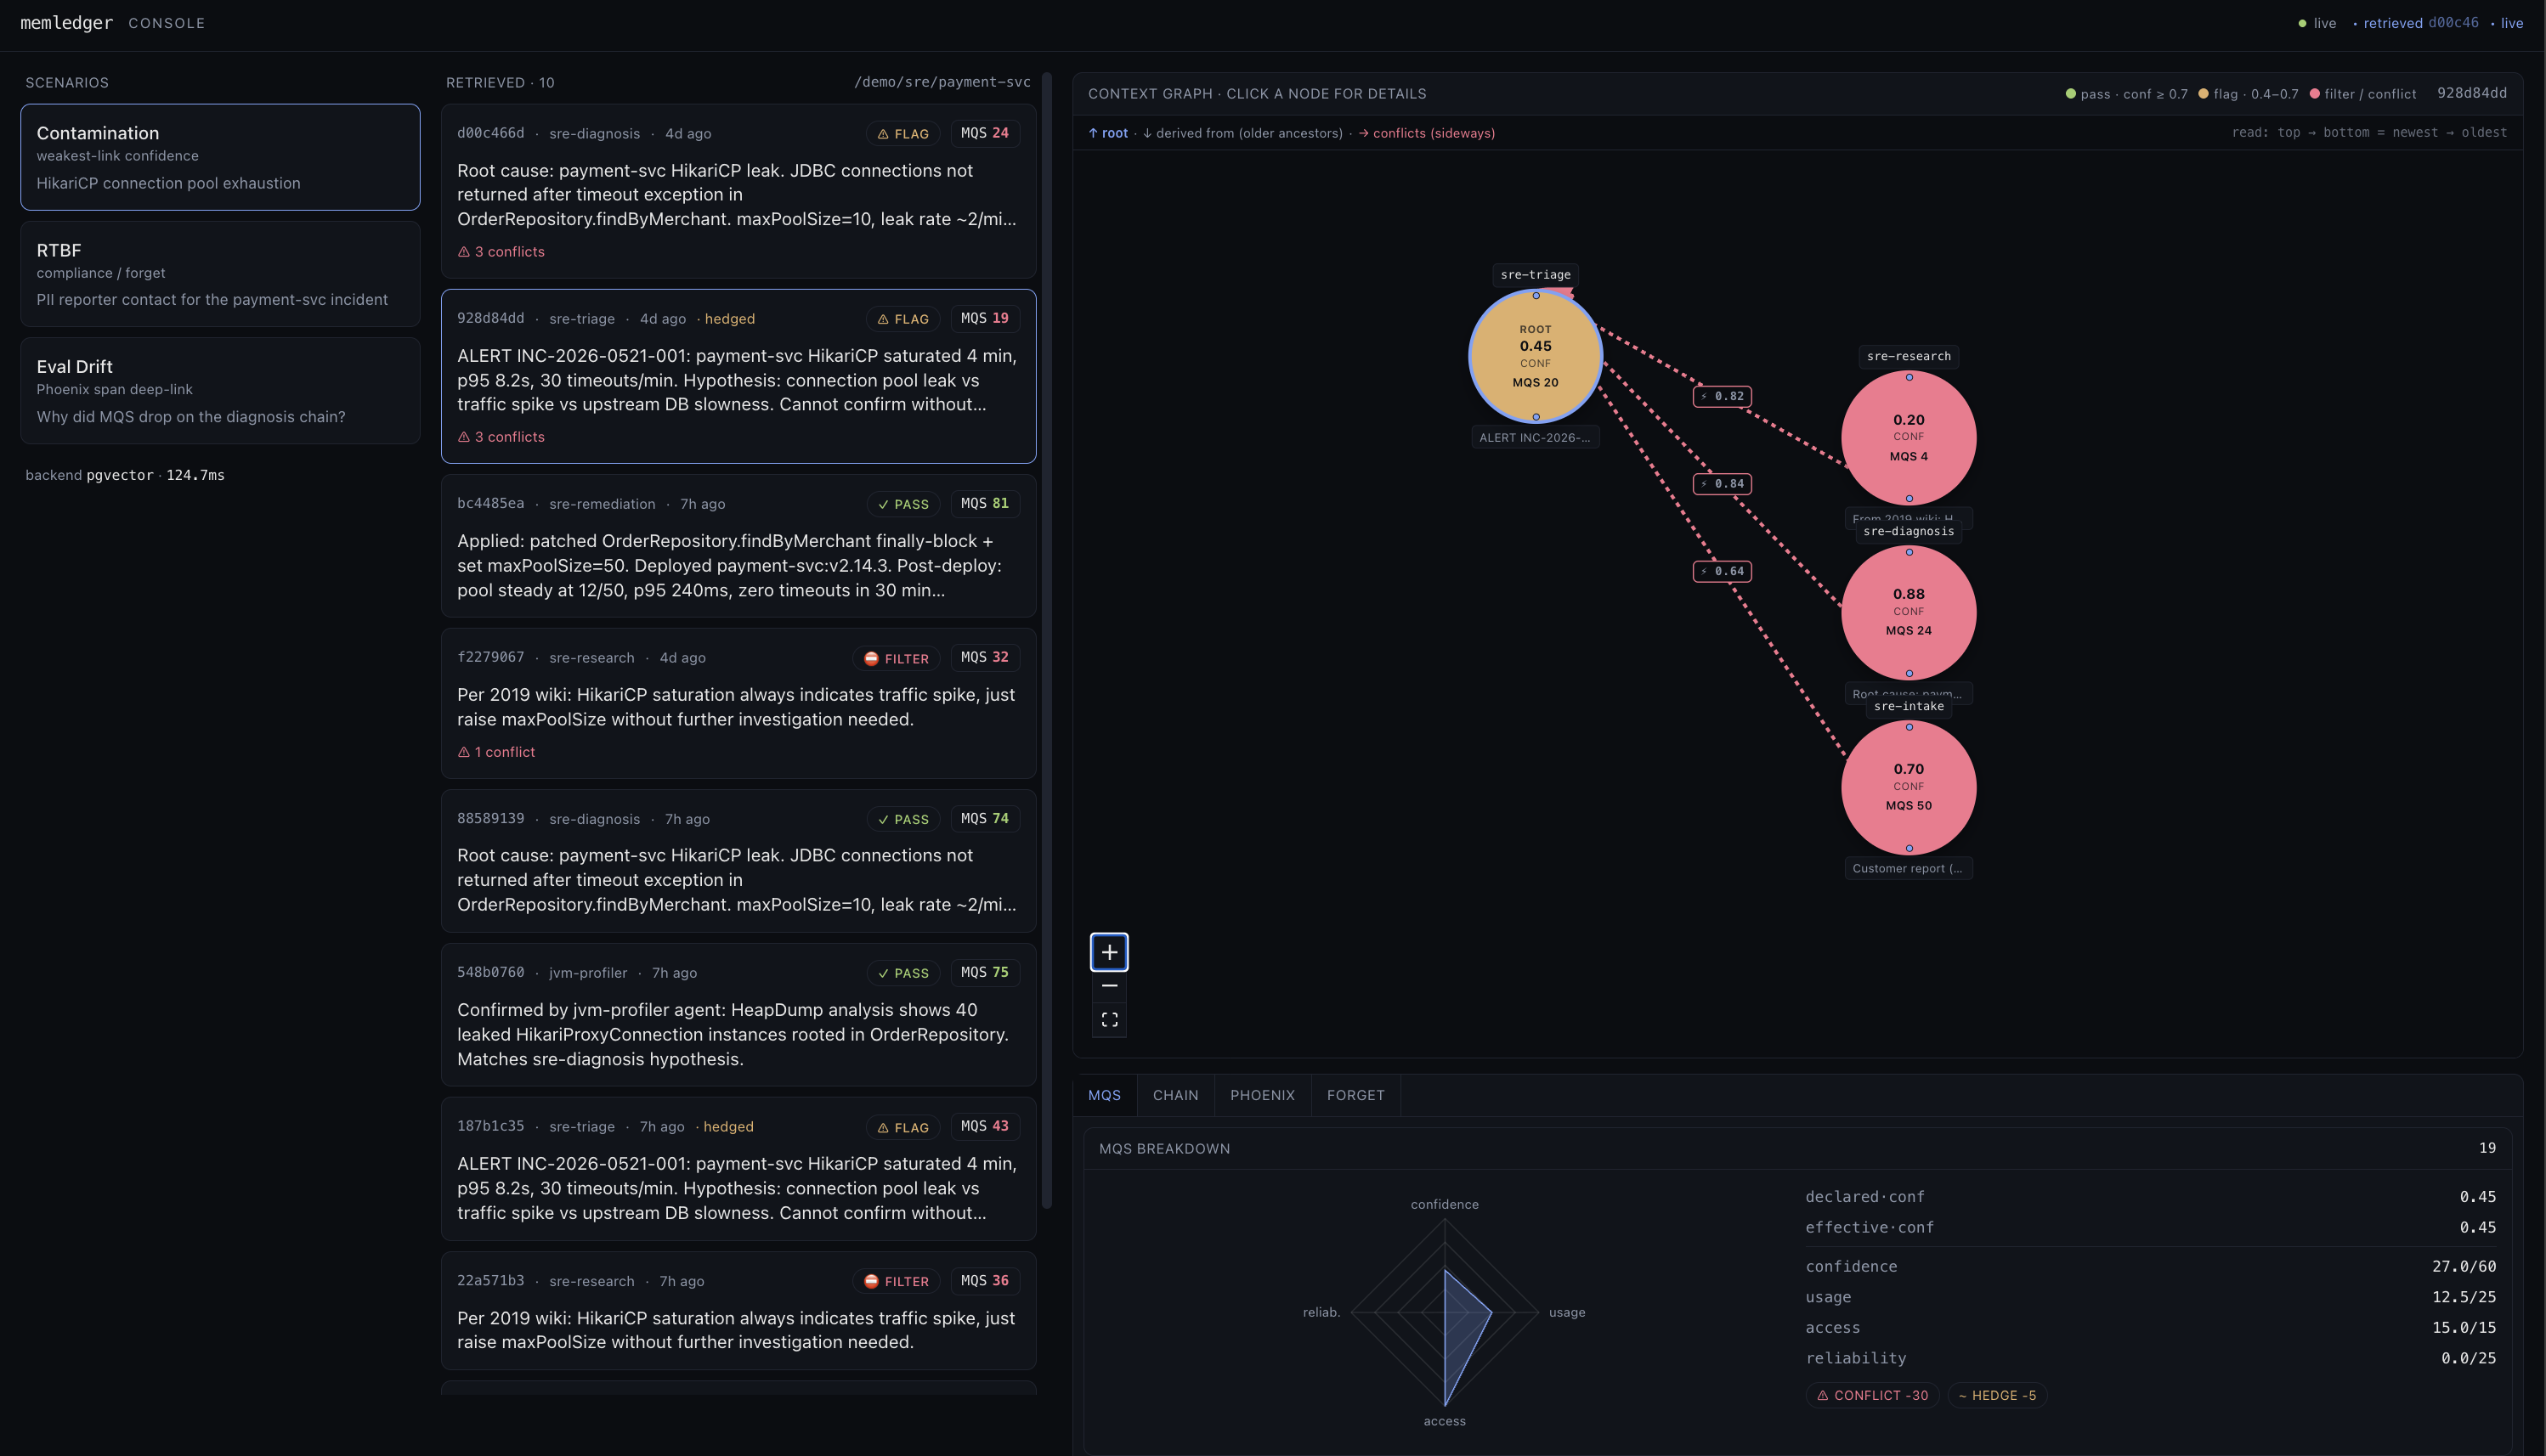This screenshot has height=1456, width=2546.
Task: Click the 0.82 conflict edge label
Action: point(1722,396)
